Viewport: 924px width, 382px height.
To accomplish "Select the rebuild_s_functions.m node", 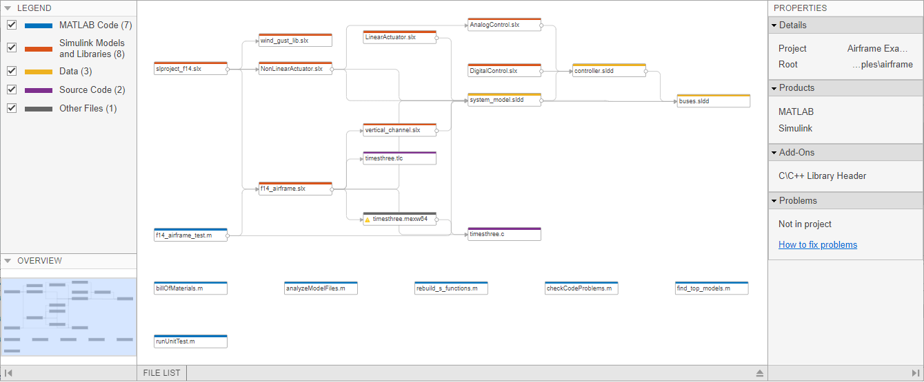I will click(x=451, y=288).
